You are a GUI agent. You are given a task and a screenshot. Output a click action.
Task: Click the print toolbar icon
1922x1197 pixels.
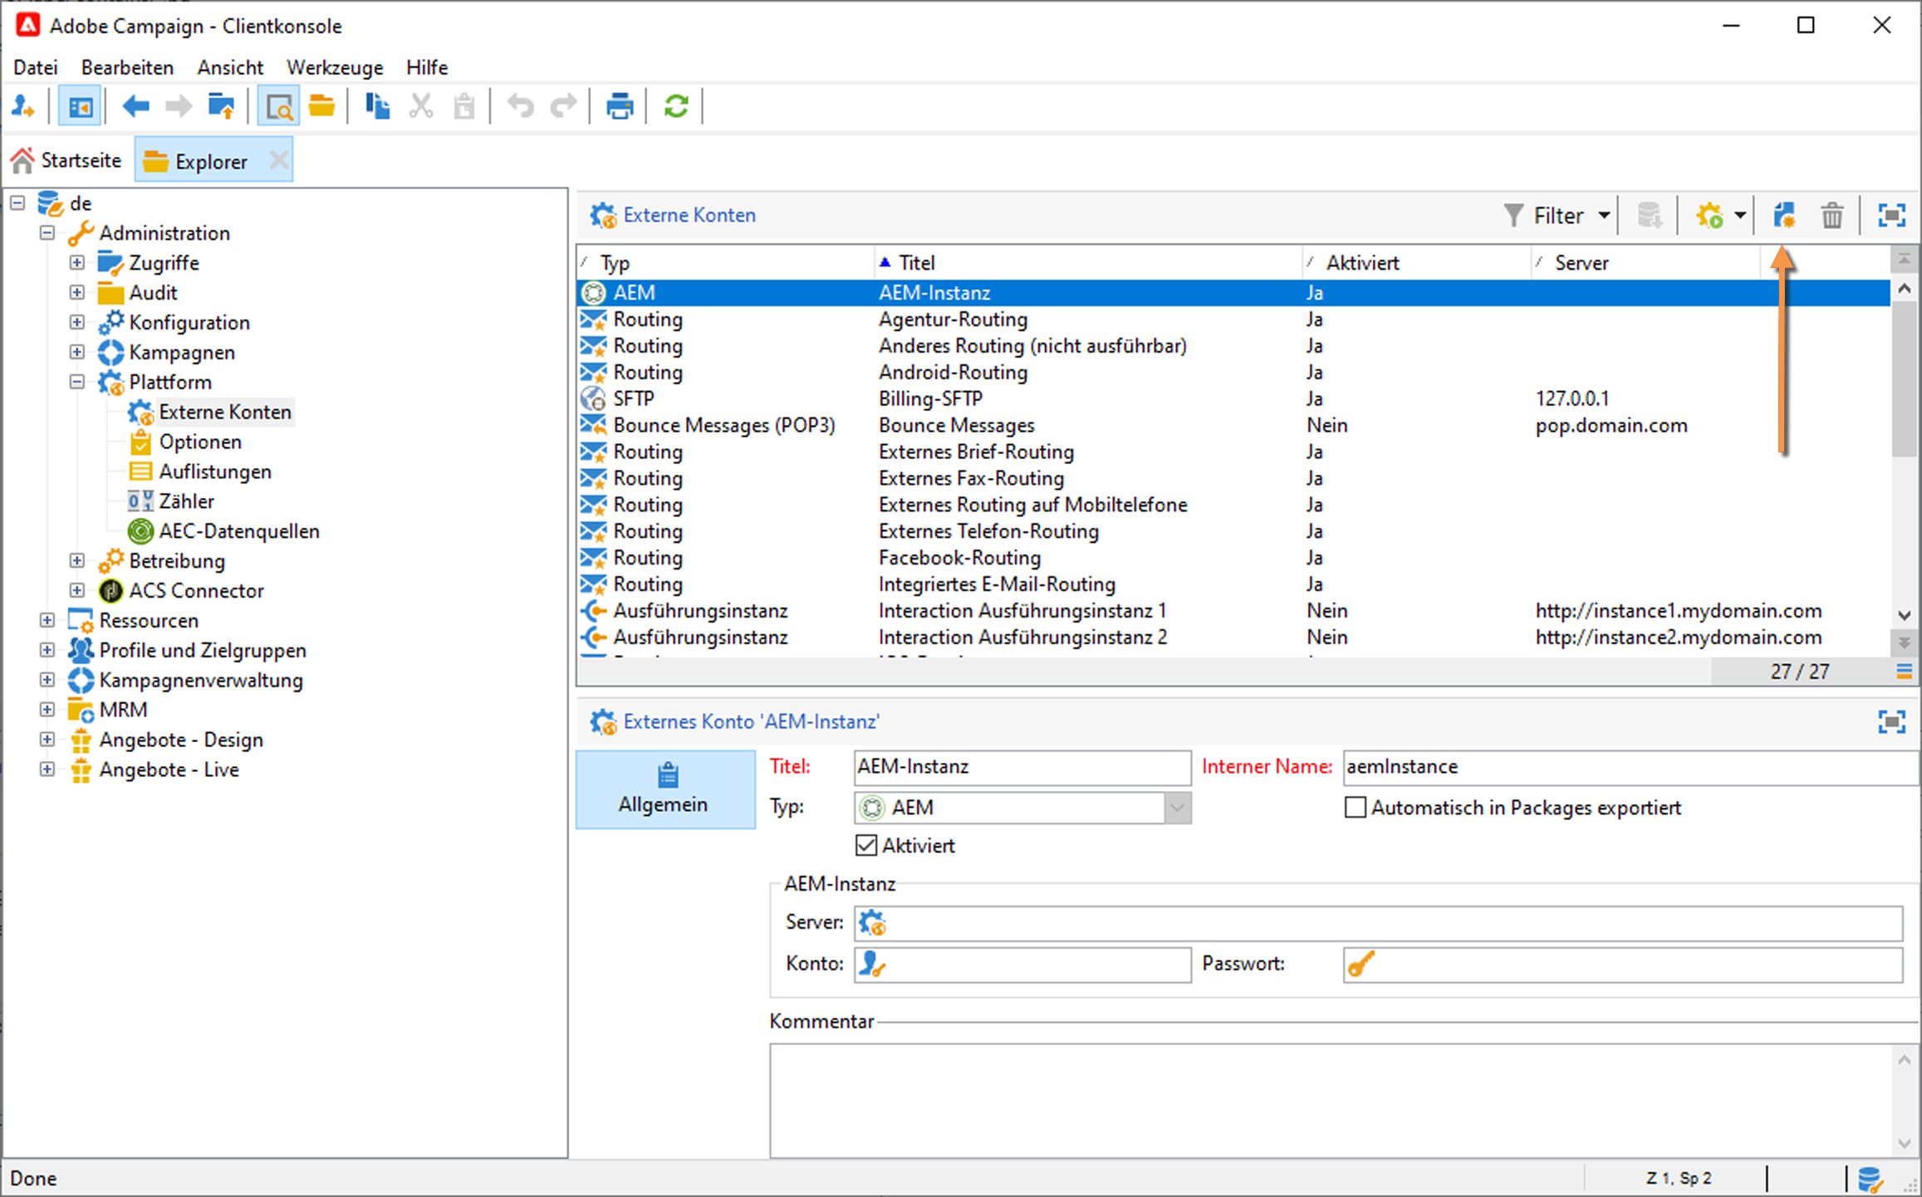pyautogui.click(x=619, y=106)
